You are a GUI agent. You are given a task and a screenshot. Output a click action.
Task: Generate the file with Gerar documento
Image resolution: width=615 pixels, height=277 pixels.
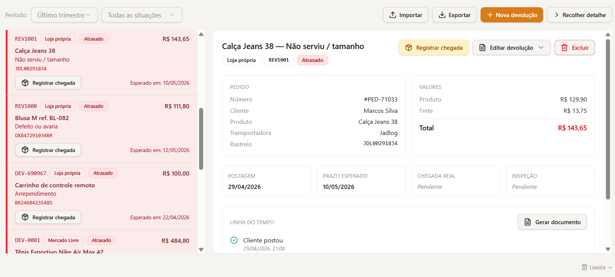tap(552, 222)
